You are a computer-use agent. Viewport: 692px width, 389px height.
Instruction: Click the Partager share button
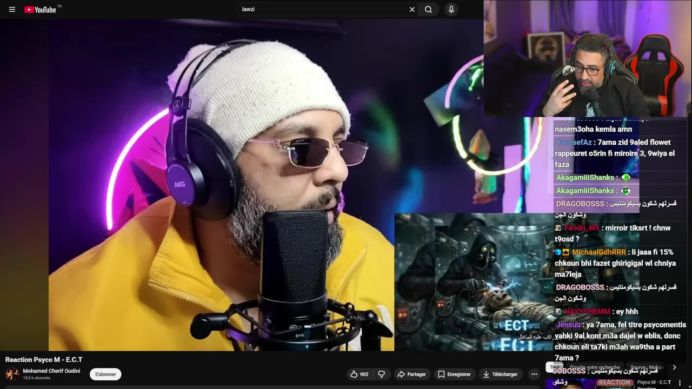(411, 374)
